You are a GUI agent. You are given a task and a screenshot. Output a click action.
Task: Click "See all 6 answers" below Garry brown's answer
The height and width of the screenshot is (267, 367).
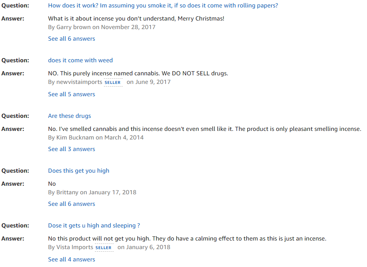(71, 38)
